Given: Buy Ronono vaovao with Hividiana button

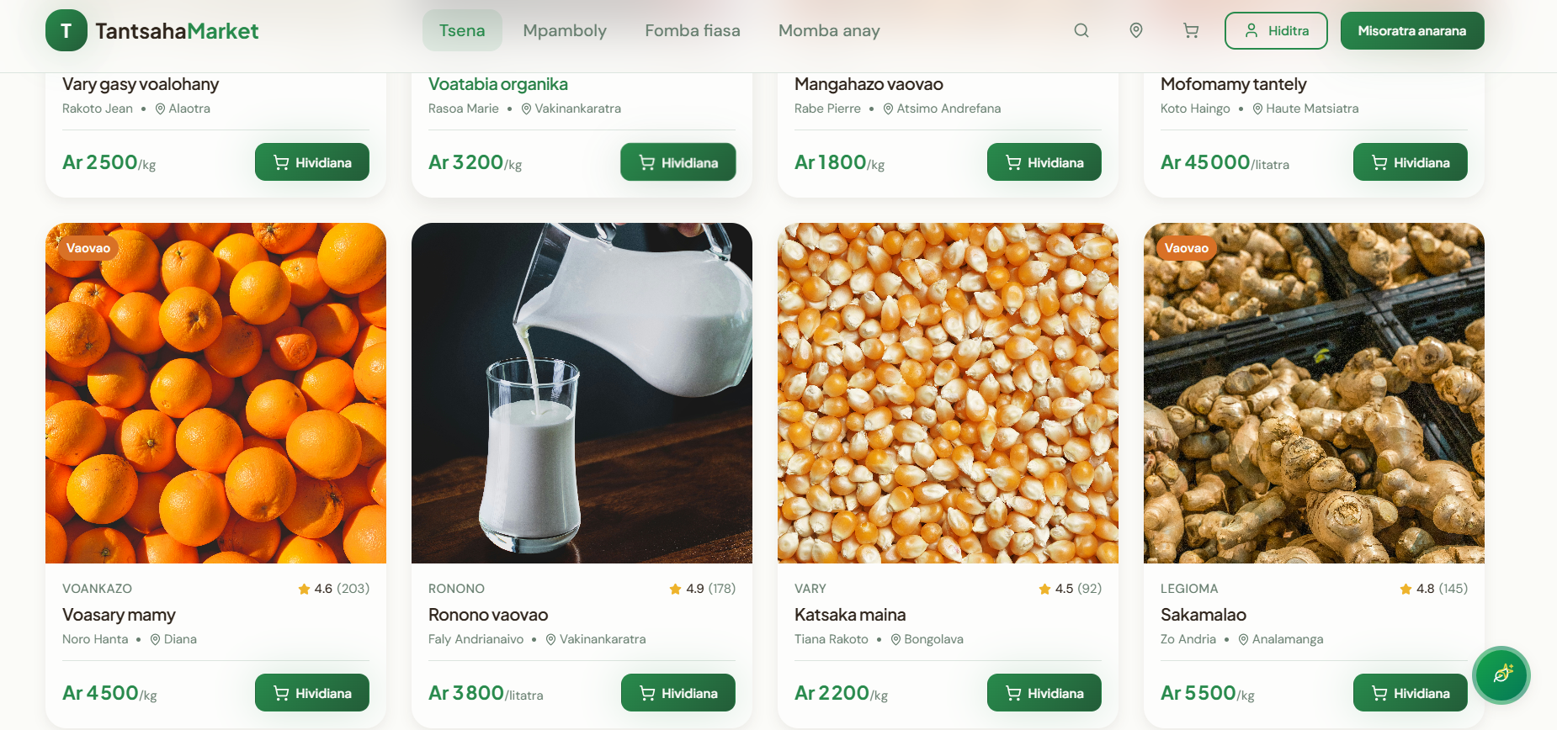Looking at the screenshot, I should tap(678, 693).
